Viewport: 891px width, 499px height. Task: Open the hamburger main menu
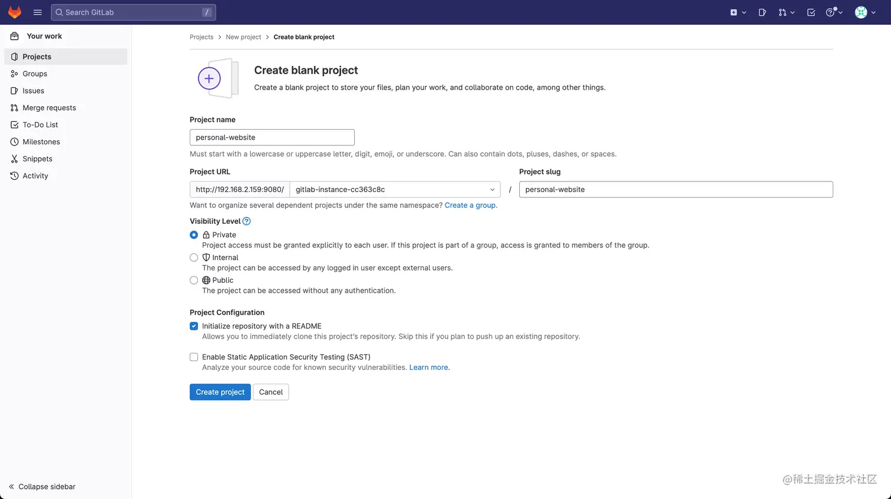point(38,12)
